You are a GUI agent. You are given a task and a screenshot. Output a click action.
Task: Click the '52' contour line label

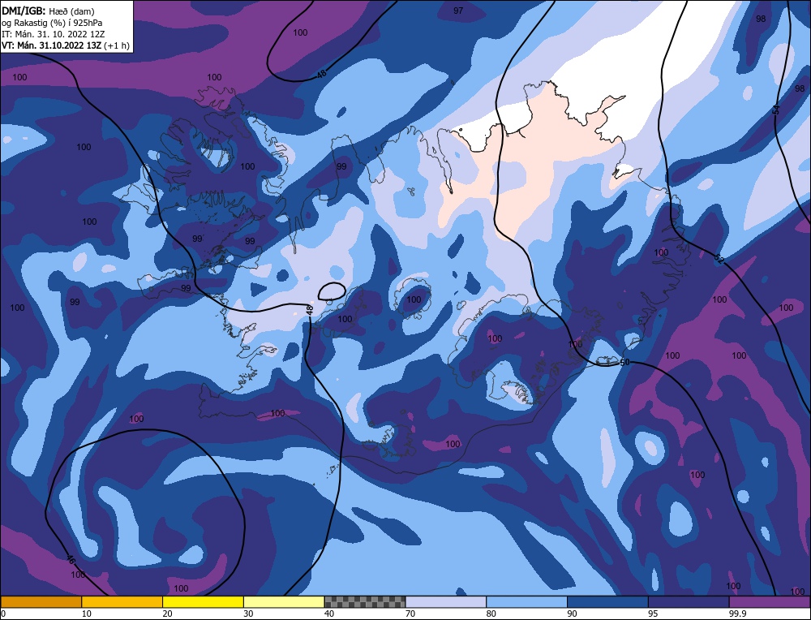point(719,260)
